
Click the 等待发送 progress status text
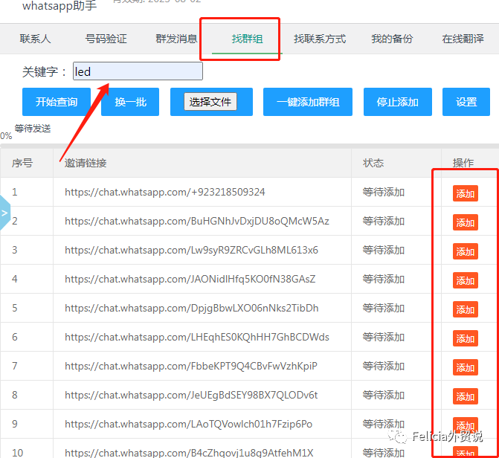(33, 129)
